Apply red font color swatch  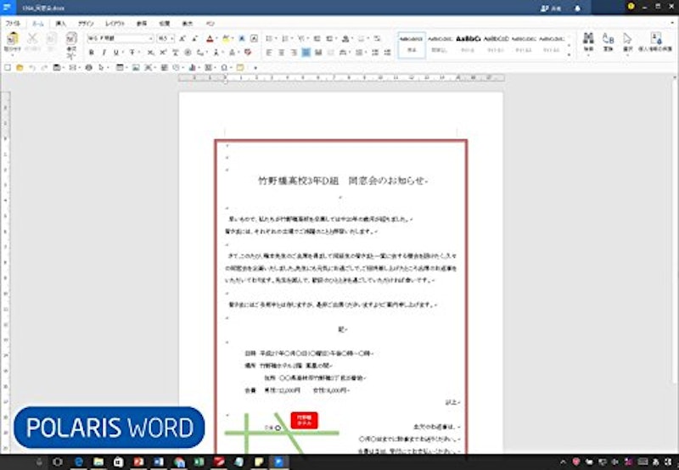[210, 38]
